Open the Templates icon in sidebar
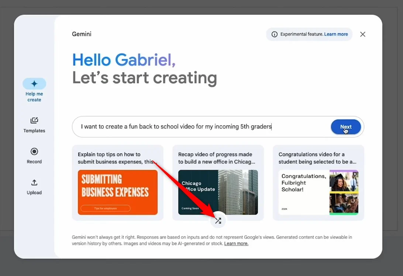This screenshot has width=403, height=276. [x=34, y=120]
